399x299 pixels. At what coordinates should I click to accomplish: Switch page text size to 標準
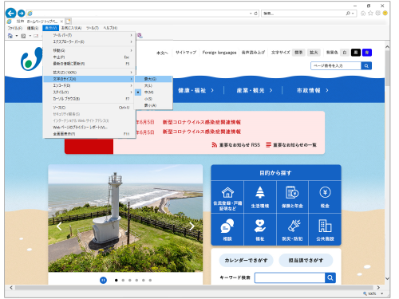(x=298, y=53)
